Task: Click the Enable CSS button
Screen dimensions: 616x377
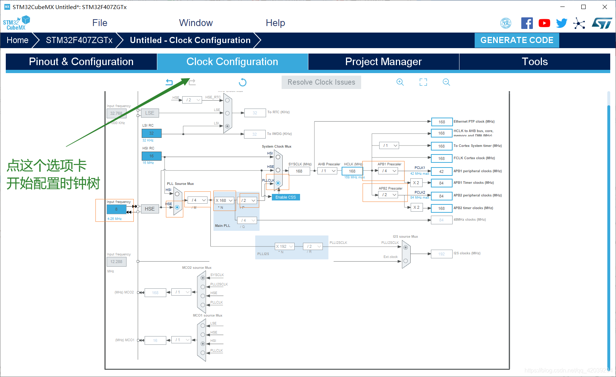Action: point(286,197)
